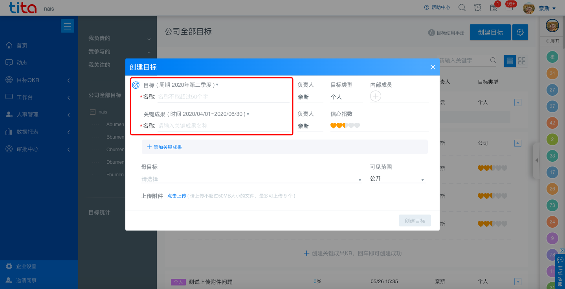
Task: Switch to grid view layout icon
Action: (x=522, y=61)
